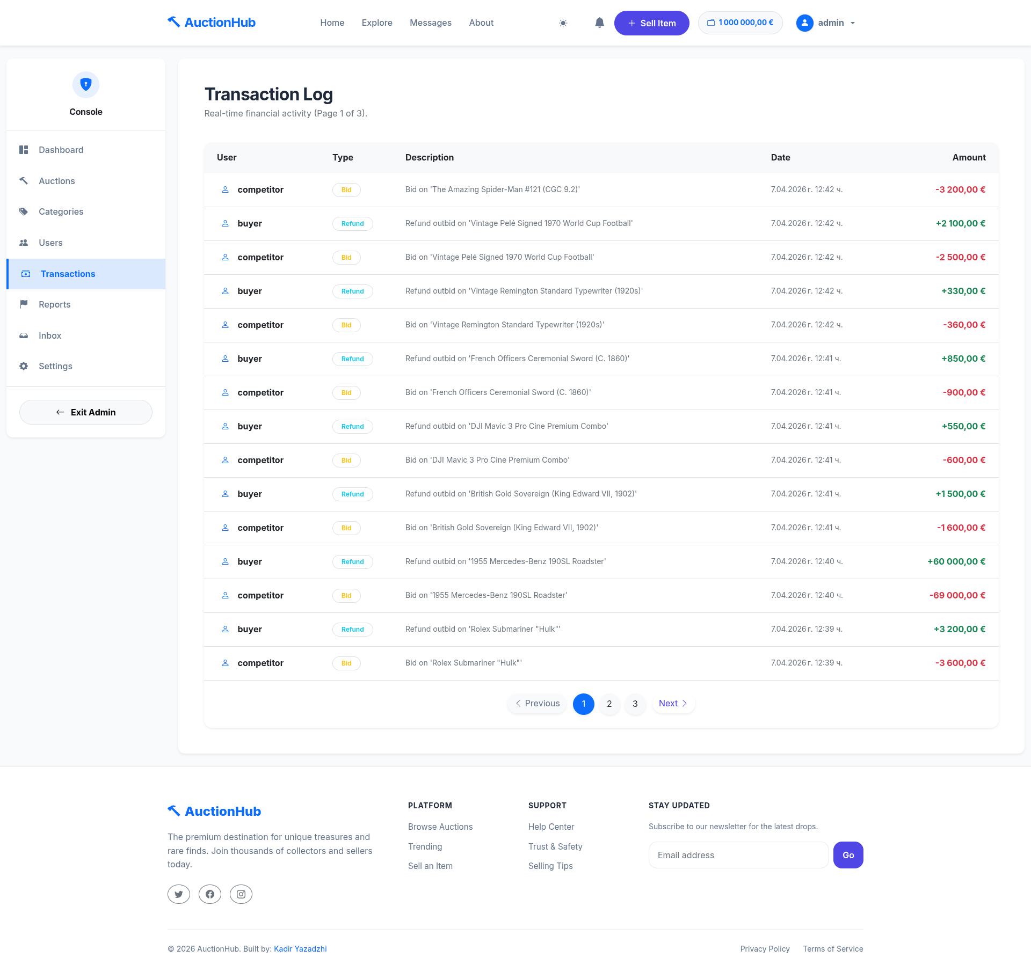Open the Messages nav item

click(x=431, y=23)
